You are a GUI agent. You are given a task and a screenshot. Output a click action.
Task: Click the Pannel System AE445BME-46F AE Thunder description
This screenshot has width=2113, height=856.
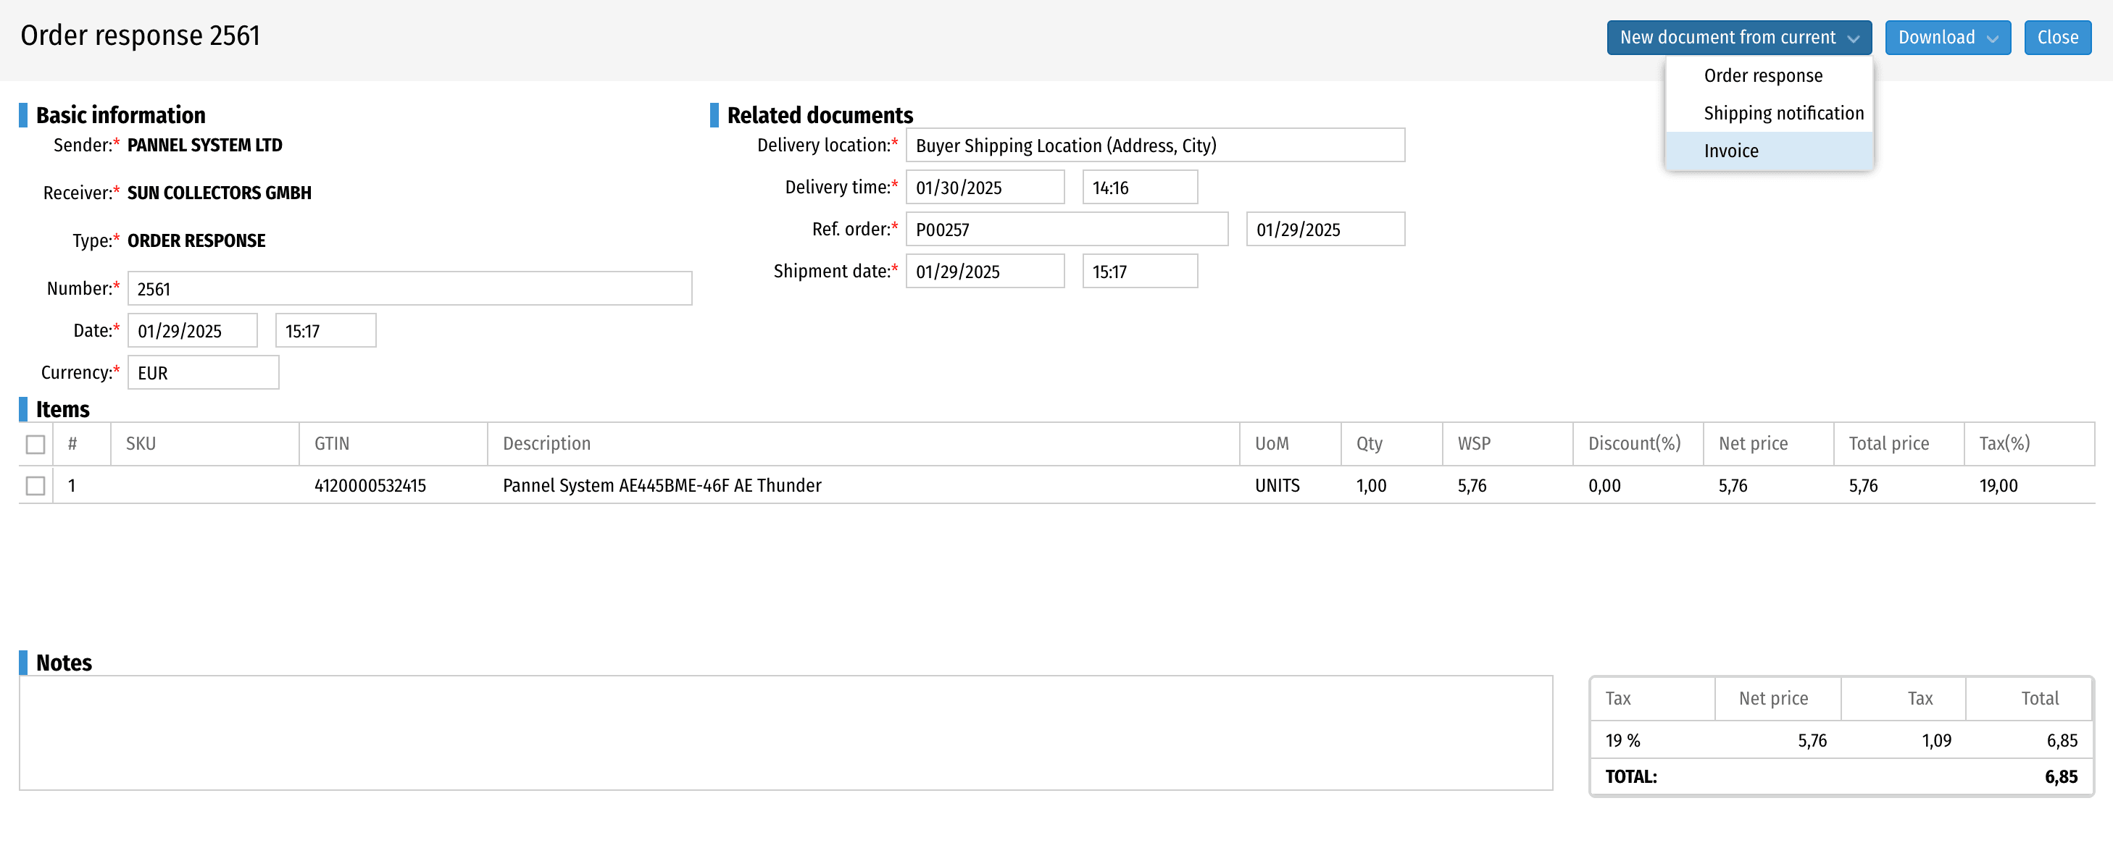point(661,485)
